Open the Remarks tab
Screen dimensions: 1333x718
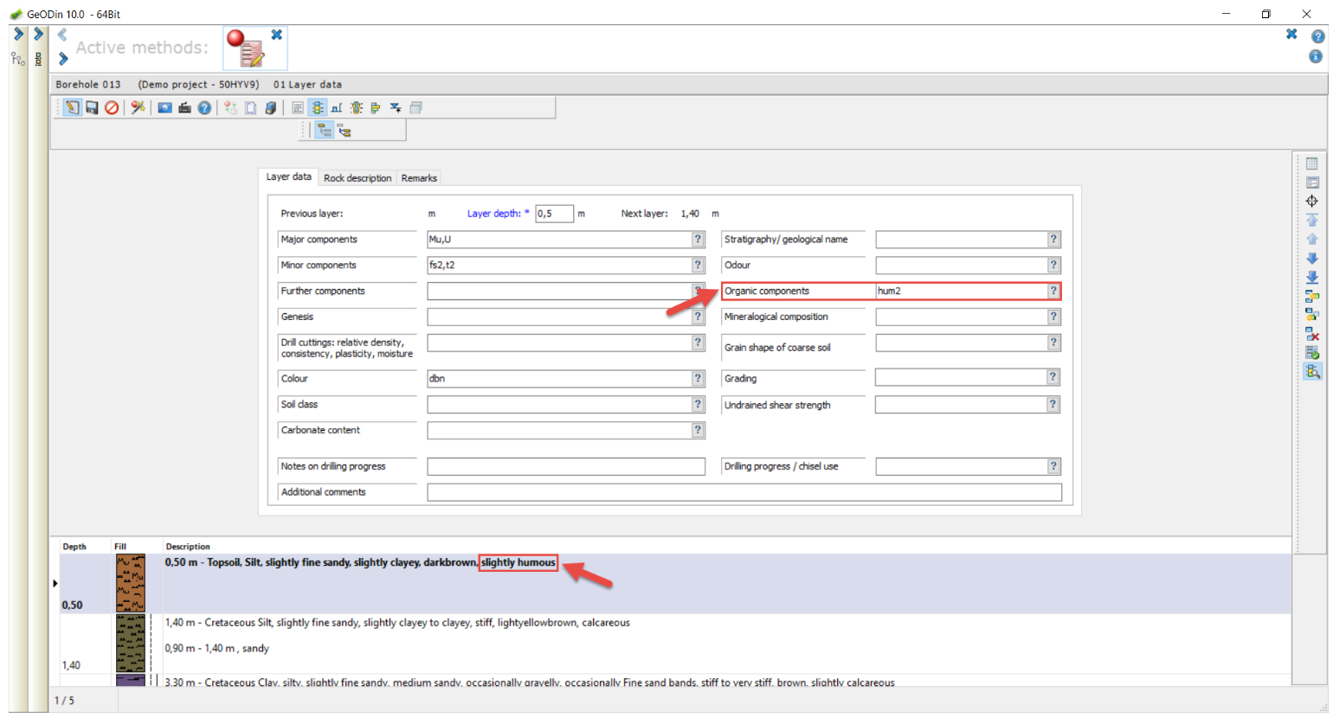point(419,178)
